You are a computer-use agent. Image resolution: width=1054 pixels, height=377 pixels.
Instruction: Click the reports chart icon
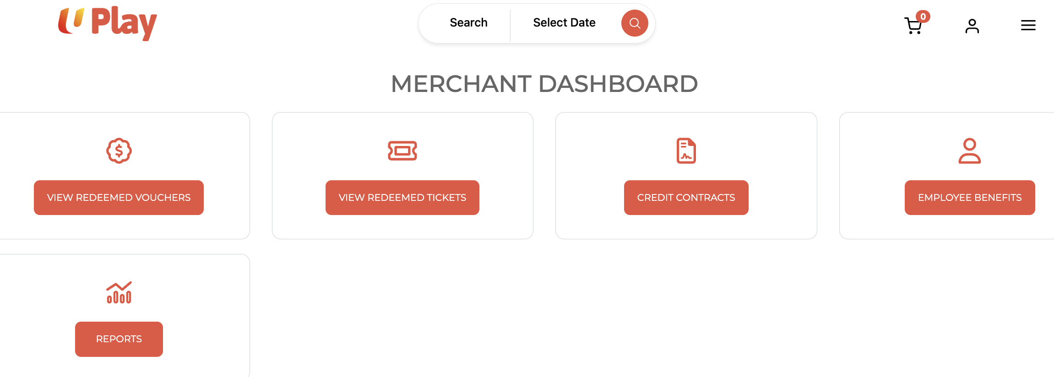coord(119,292)
